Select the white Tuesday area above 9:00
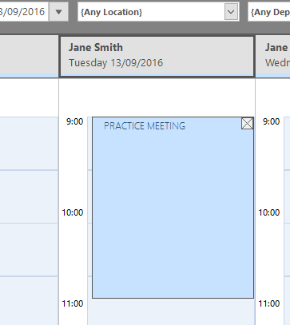This screenshot has width=290, height=325. tap(157, 97)
